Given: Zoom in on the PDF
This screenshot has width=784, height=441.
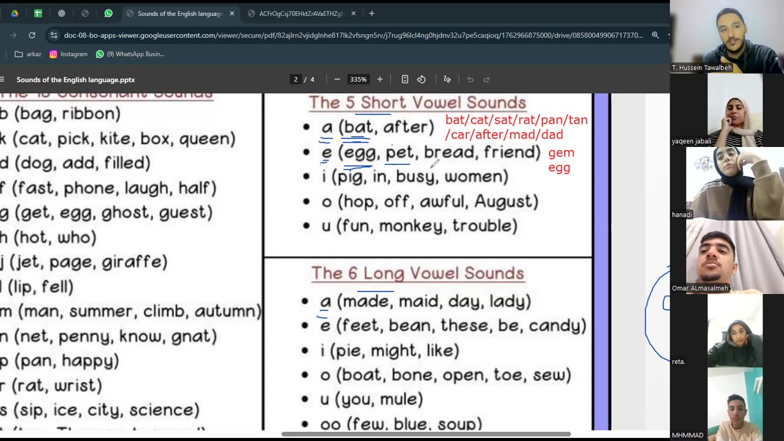Looking at the screenshot, I should (380, 80).
